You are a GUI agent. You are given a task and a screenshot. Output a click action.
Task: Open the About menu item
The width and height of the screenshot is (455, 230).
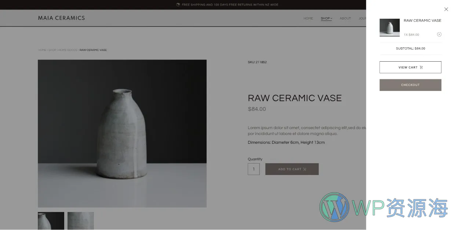(345, 18)
